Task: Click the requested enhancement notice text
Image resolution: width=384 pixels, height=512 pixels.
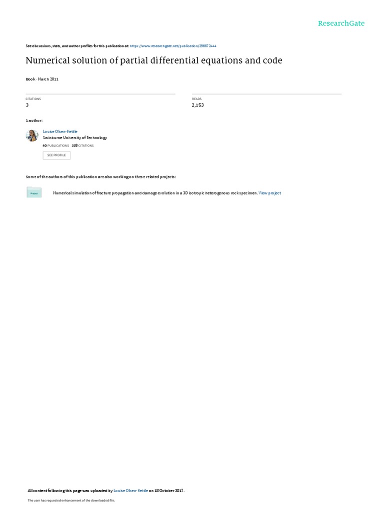Action: pyautogui.click(x=71, y=500)
